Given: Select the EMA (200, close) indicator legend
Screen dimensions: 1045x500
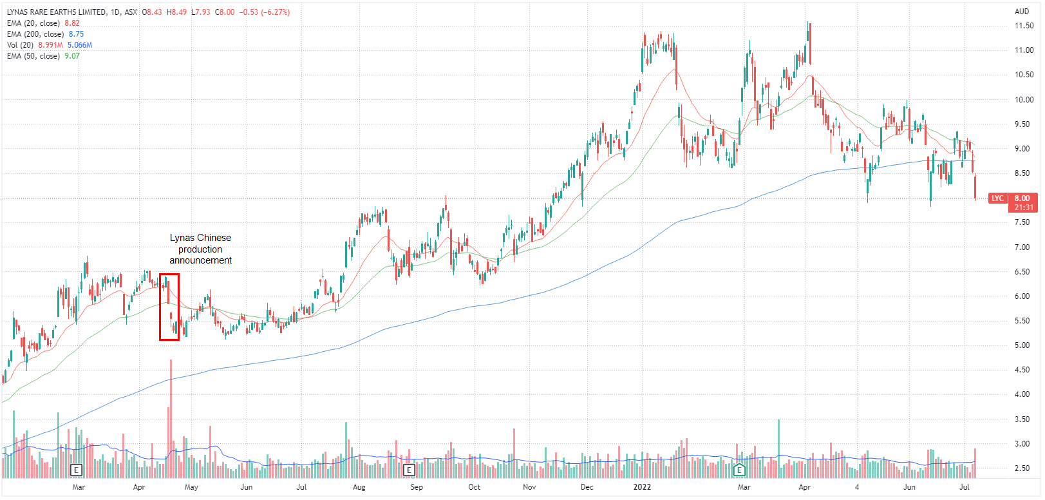Looking at the screenshot, I should [35, 34].
